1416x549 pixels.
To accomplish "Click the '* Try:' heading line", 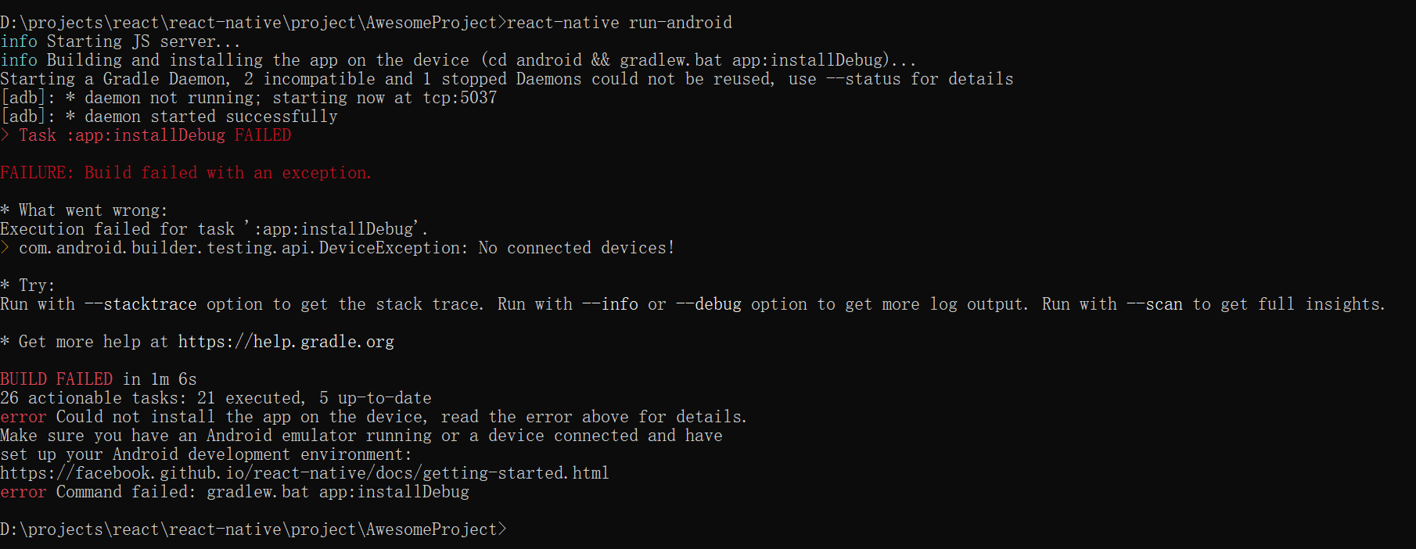I will pyautogui.click(x=28, y=285).
